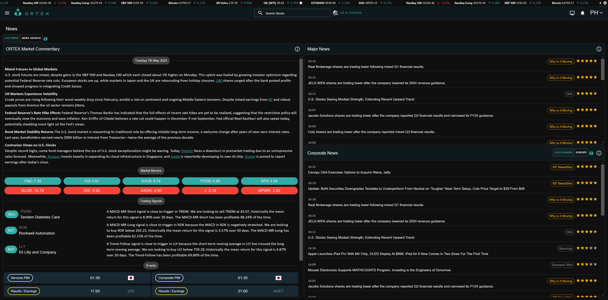Show info for ORTEX Market Commentary panel
Viewport: 608px width, 300px height.
297,49
